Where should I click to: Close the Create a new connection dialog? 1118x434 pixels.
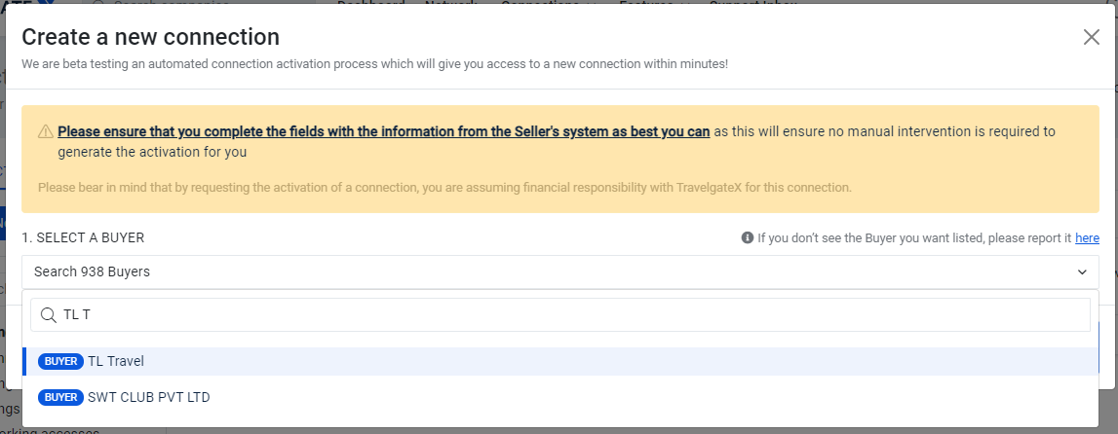tap(1091, 37)
